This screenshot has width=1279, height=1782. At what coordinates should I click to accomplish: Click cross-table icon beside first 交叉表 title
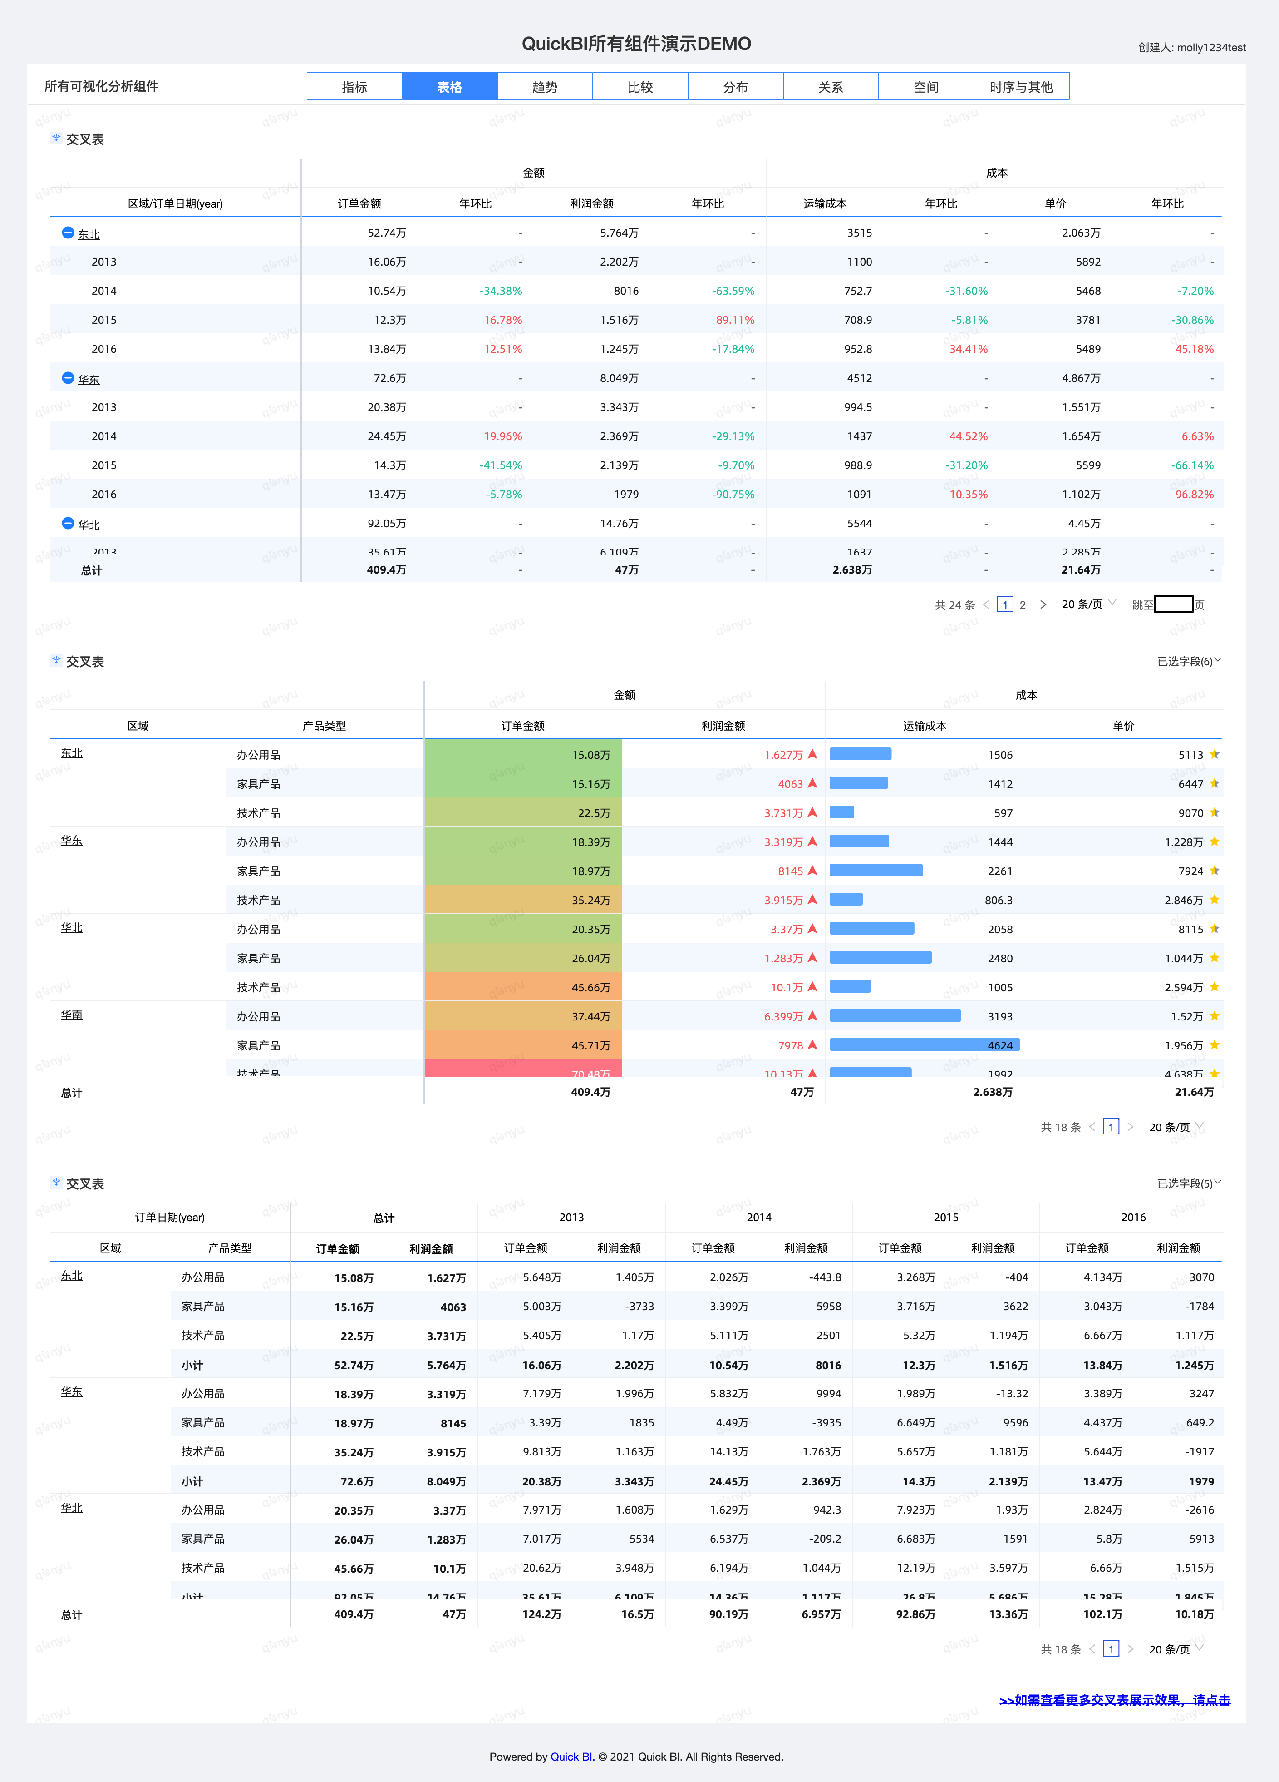coord(56,139)
